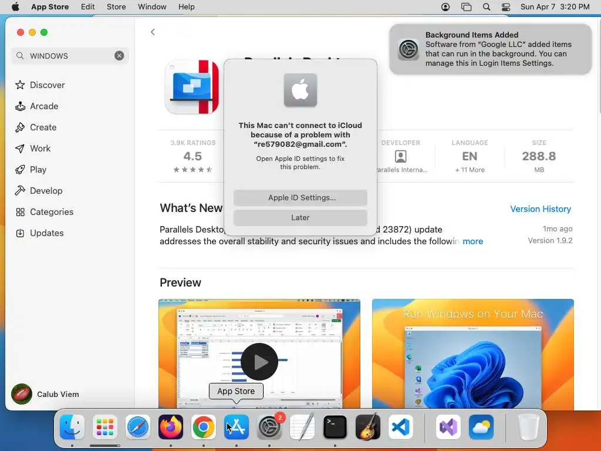Screen dimensions: 601x451
Task: Open Run Windows on Your Mac screenshot
Action: click(x=473, y=354)
